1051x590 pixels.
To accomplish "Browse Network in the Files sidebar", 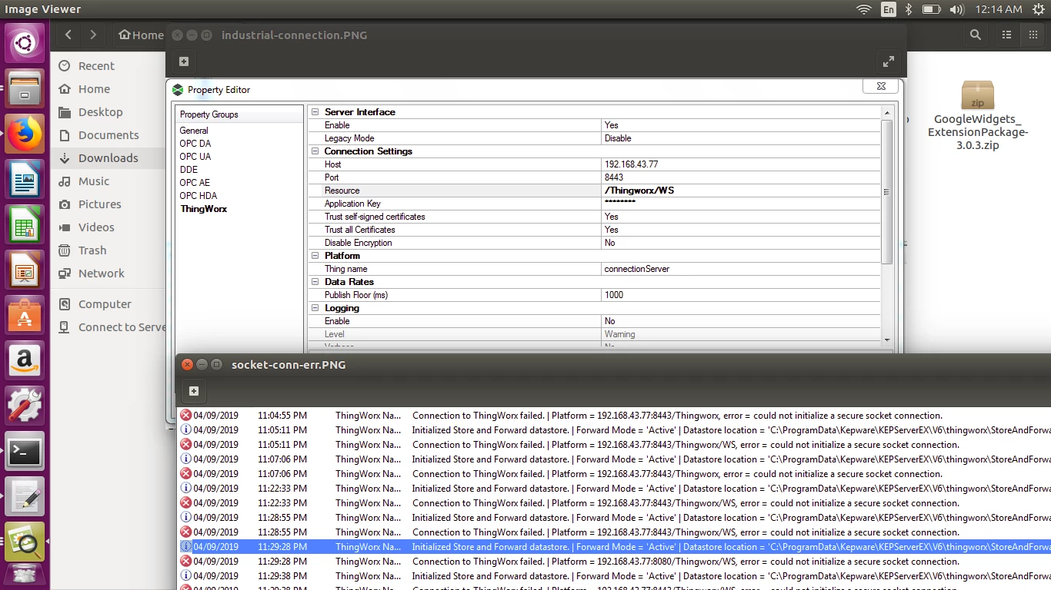I will click(101, 273).
